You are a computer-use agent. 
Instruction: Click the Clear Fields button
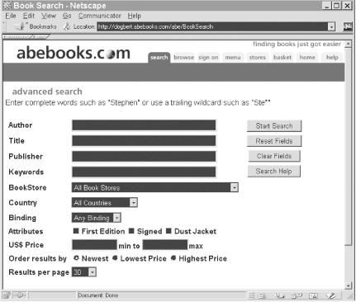pos(274,156)
